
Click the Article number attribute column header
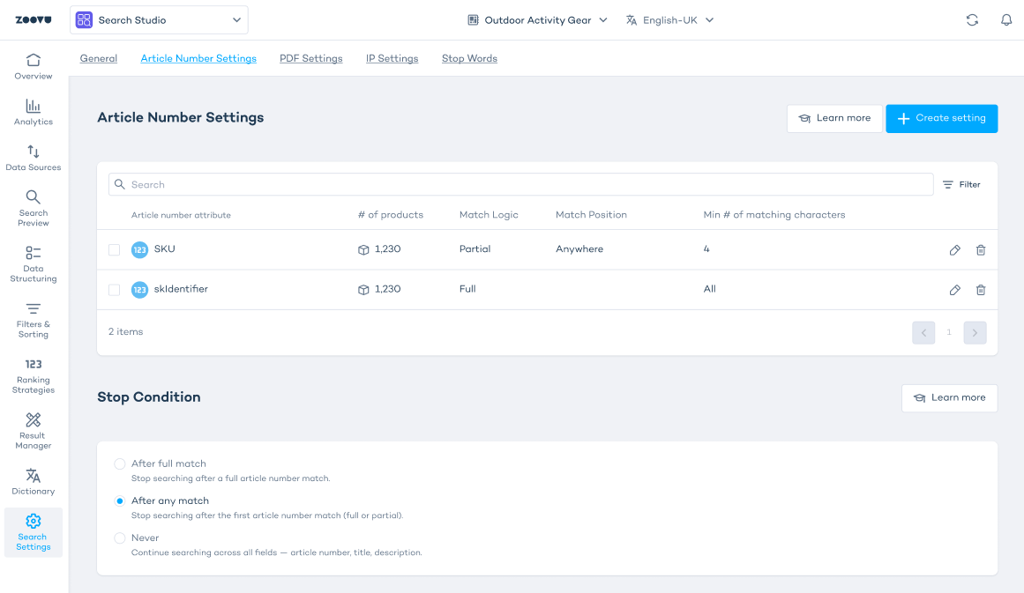coord(181,215)
